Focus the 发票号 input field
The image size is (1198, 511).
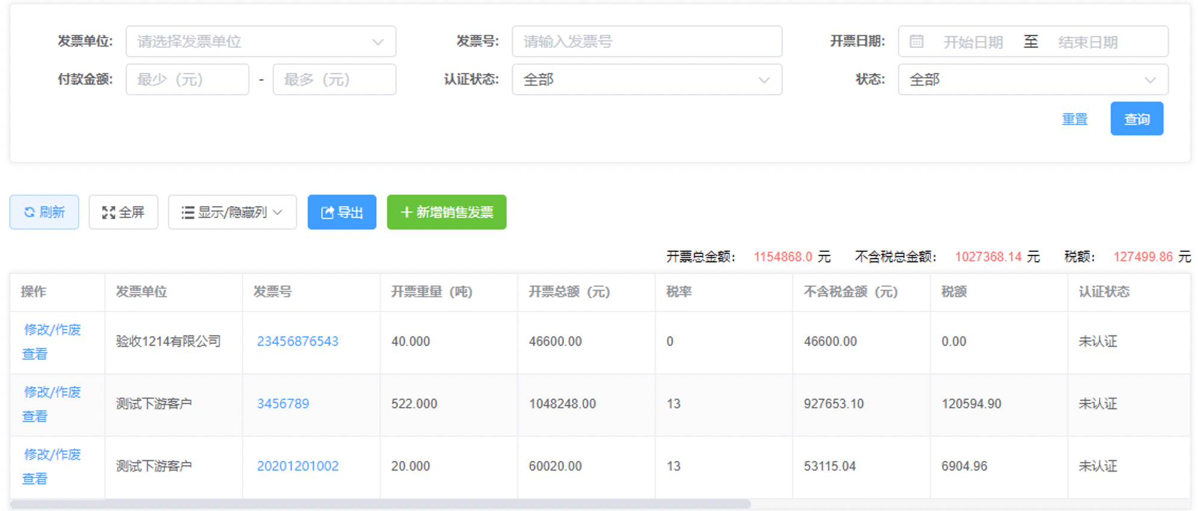click(647, 42)
